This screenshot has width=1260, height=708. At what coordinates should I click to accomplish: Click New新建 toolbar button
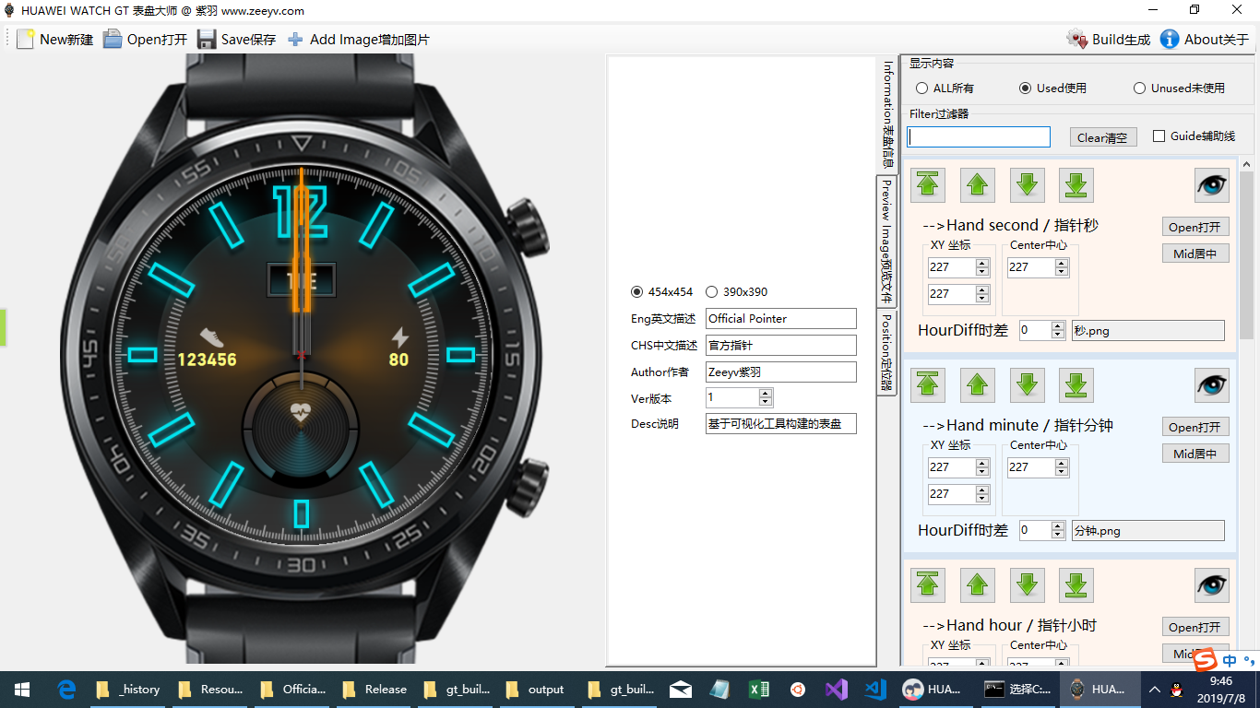[x=55, y=40]
